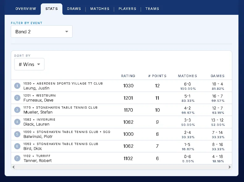244x182 pixels.
Task: Click table scrollbar right arrow
Action: coord(229,167)
